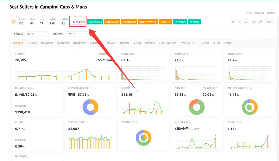Click the 下载产品卖点 button
The width and height of the screenshot is (279, 161).
[x=95, y=22]
